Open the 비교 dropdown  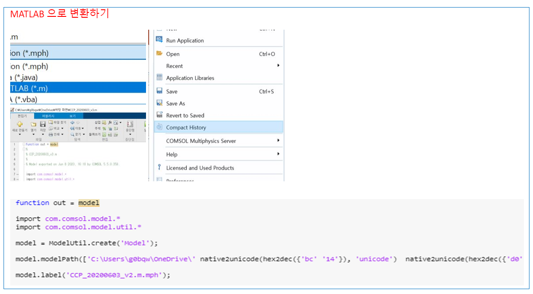56,128
